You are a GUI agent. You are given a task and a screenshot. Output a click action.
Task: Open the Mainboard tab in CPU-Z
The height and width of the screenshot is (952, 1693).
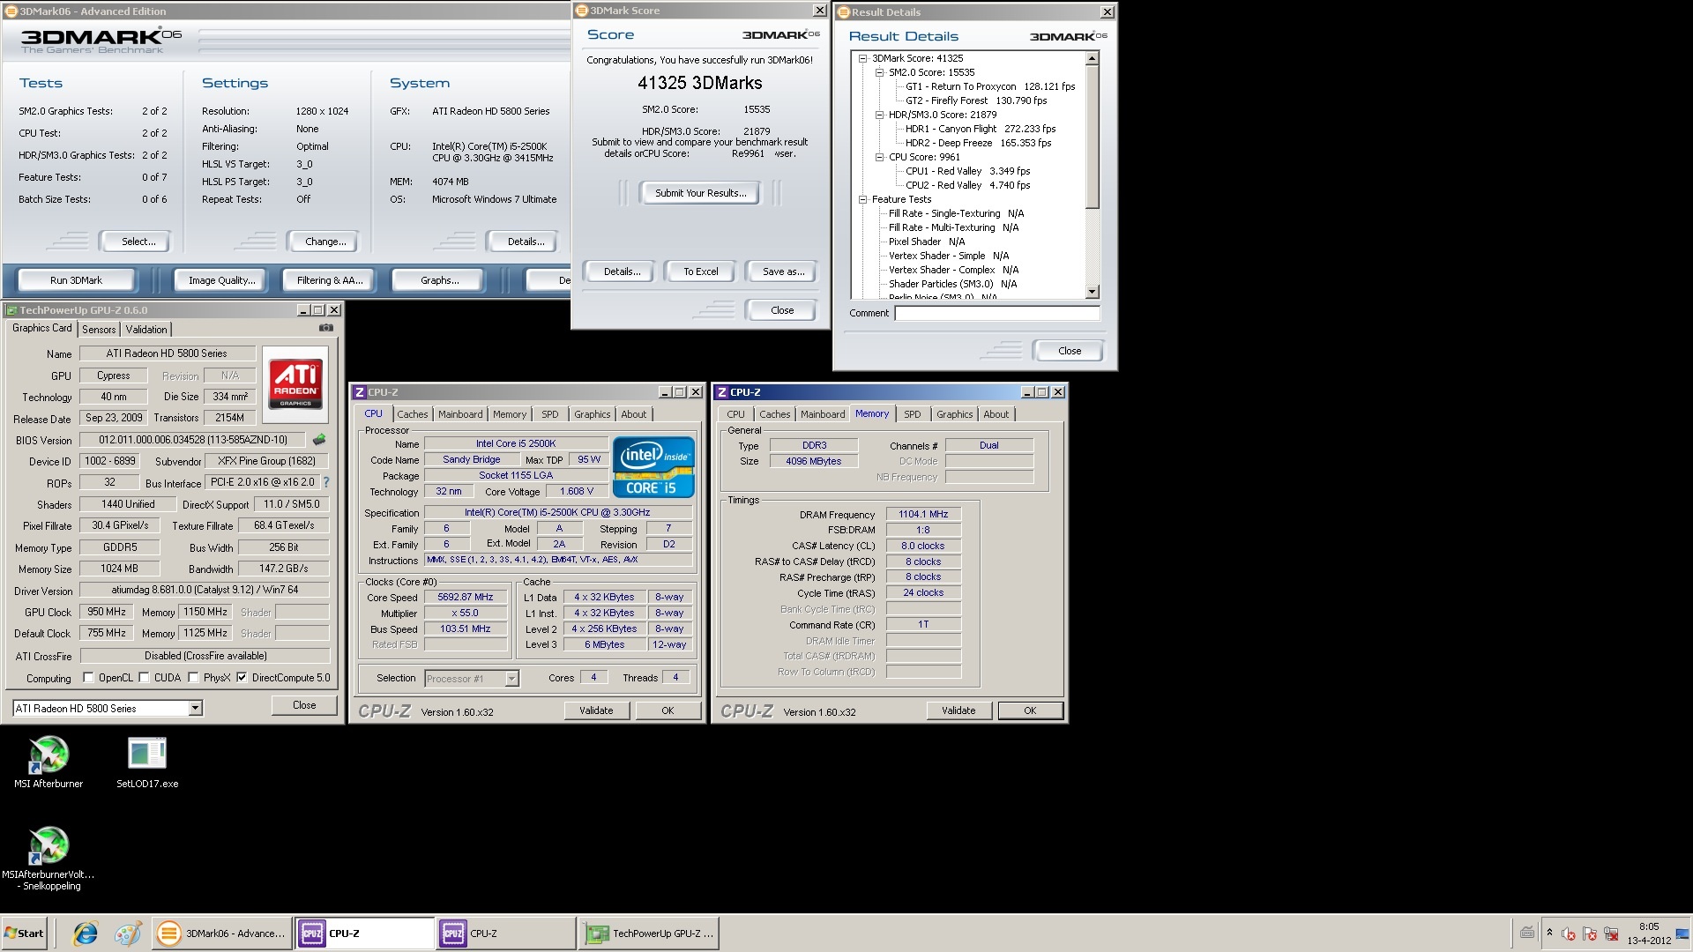click(460, 414)
